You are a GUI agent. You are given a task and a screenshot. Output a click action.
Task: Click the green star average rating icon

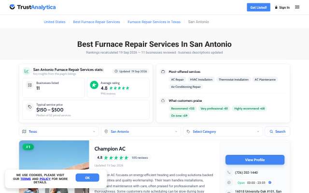pyautogui.click(x=94, y=85)
